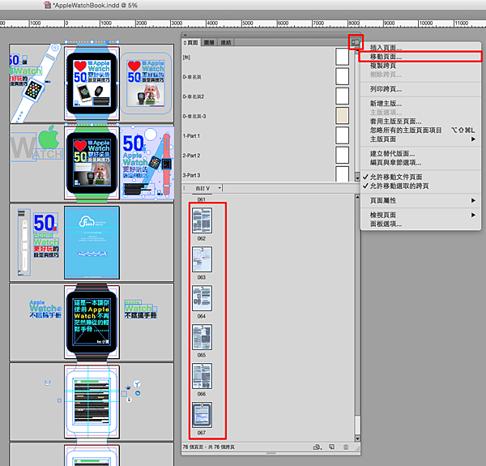Toggle 允許移動文件頁面 checked option

420,177
